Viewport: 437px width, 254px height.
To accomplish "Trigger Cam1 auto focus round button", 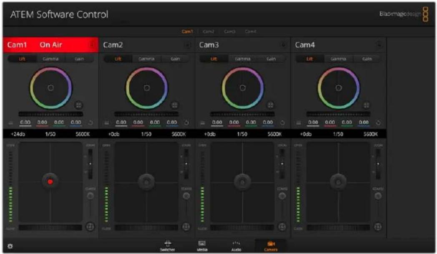I will coord(90,226).
